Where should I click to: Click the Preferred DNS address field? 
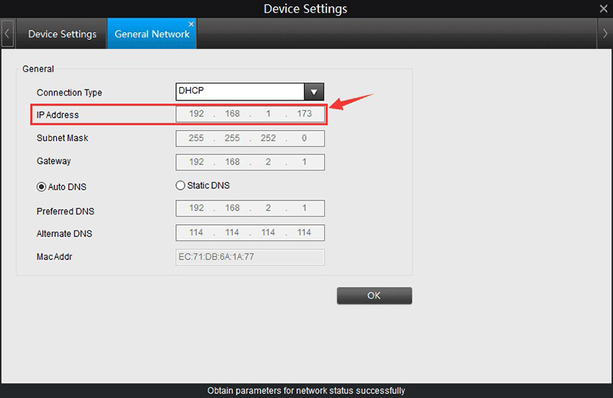pos(250,208)
